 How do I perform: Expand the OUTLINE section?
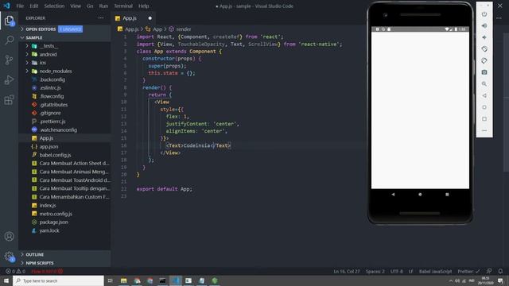(65, 254)
